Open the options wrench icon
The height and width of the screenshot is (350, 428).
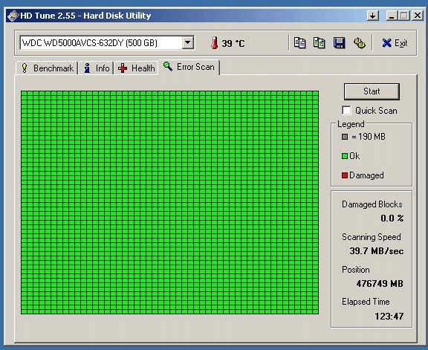[359, 43]
